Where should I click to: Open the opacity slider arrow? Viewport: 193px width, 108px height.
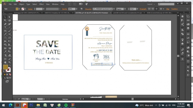[77, 9]
